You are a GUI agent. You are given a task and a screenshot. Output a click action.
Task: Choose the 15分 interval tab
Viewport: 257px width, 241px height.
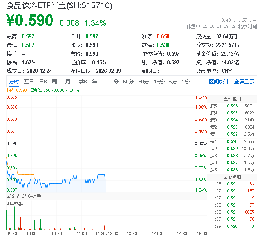tap(159, 82)
